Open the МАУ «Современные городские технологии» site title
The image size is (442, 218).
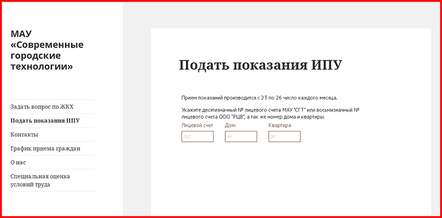pos(47,50)
